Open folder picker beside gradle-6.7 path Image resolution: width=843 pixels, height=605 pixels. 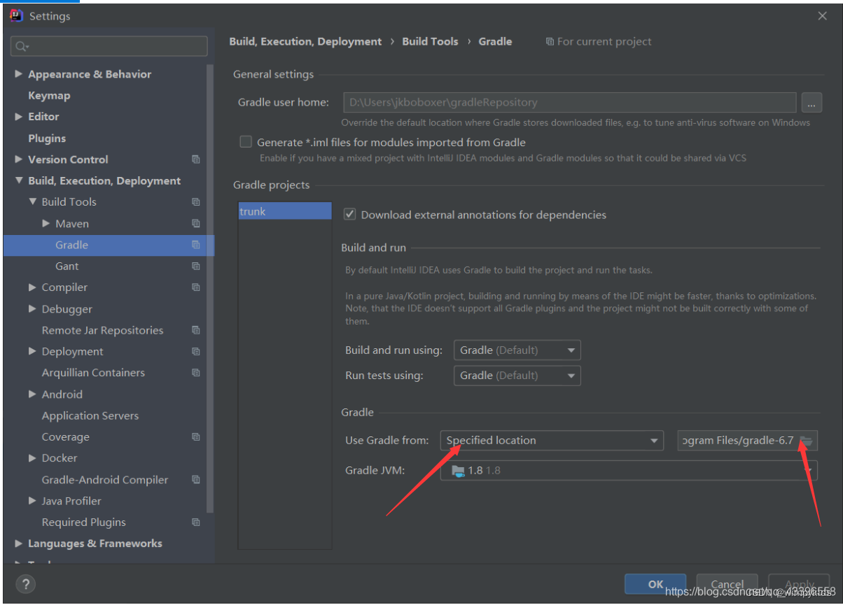click(x=806, y=440)
